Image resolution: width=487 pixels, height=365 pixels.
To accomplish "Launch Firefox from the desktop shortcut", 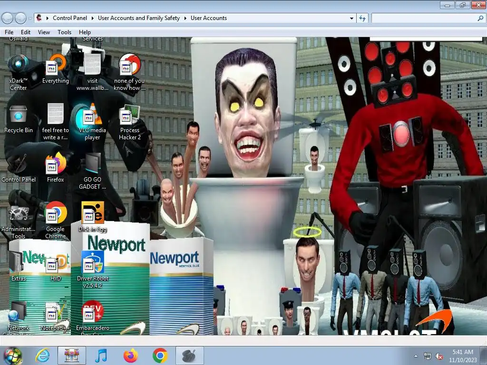I will [55, 168].
